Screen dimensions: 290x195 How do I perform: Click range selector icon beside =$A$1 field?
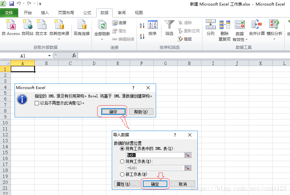[188, 168]
